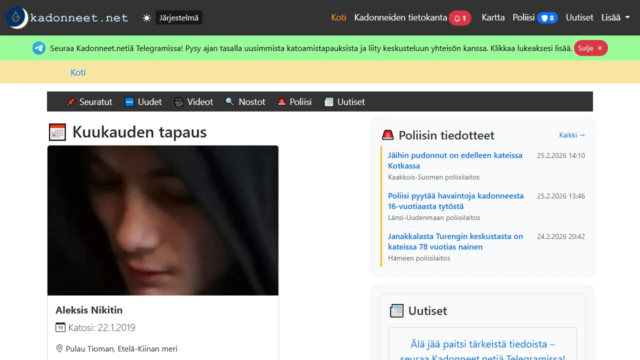This screenshot has width=640, height=360.
Task: Click Aleksis Nikitin's photo
Action: pyautogui.click(x=162, y=220)
